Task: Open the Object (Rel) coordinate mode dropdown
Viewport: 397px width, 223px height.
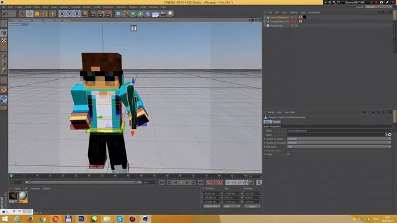Action: coord(212,206)
